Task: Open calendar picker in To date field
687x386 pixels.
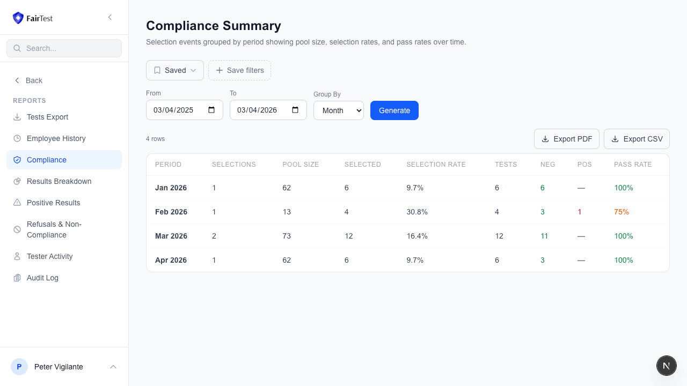Action: tap(295, 110)
